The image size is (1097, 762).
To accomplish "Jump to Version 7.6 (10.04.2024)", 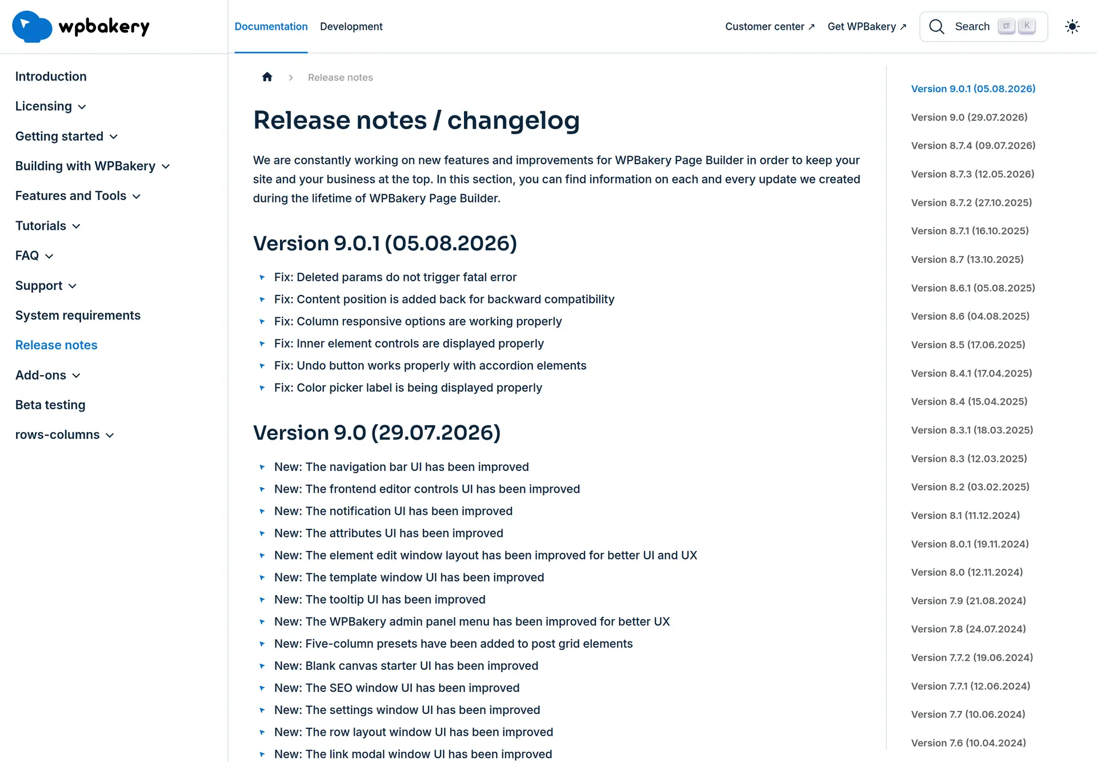I will (x=968, y=743).
